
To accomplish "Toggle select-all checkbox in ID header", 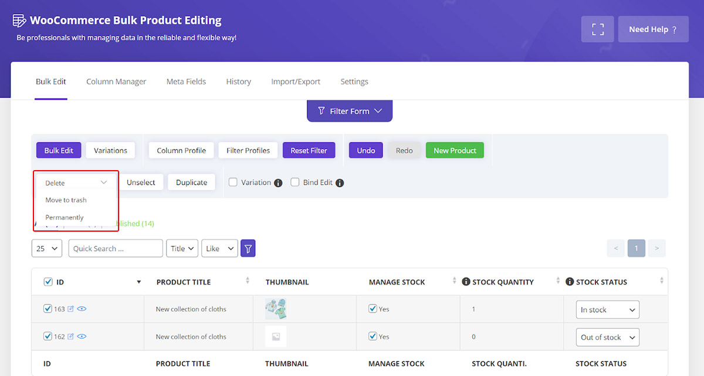I will click(x=48, y=282).
